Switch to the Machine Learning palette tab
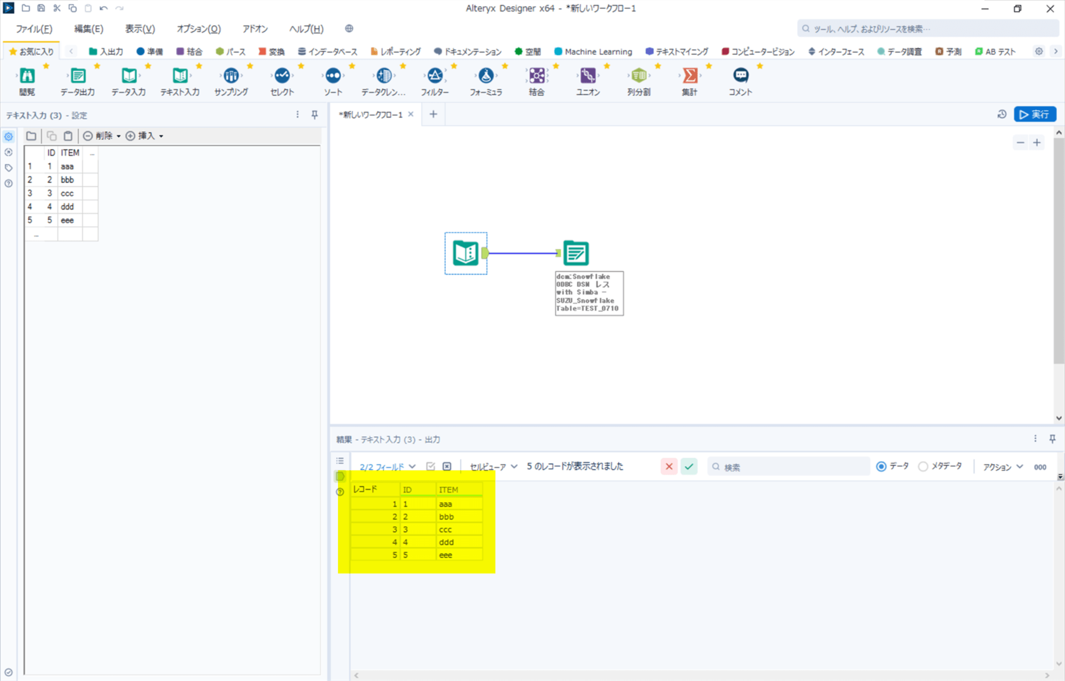 coord(593,52)
